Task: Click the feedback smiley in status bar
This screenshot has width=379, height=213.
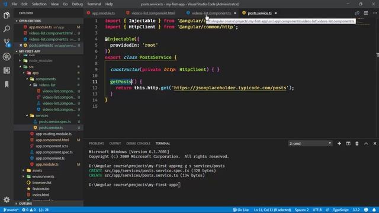Action: point(366,210)
